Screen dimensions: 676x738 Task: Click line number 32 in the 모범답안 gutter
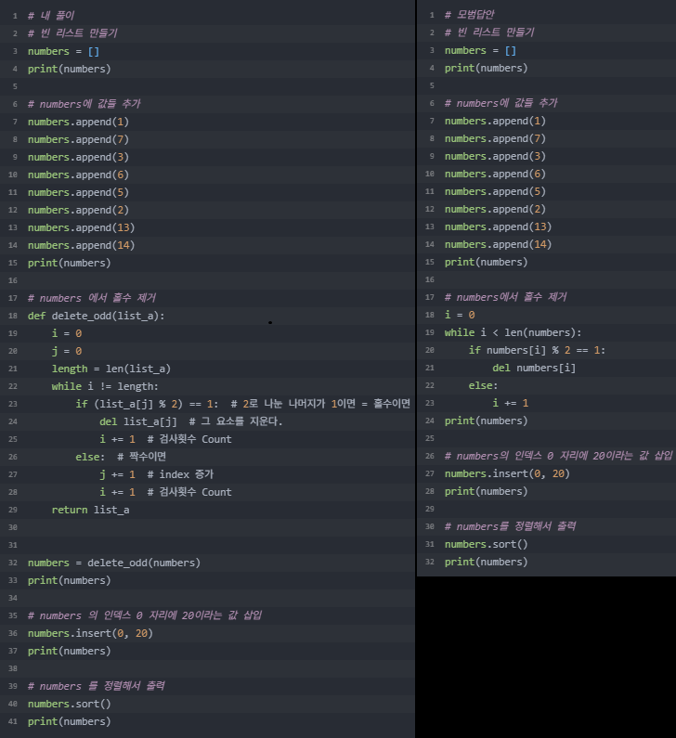(429, 562)
